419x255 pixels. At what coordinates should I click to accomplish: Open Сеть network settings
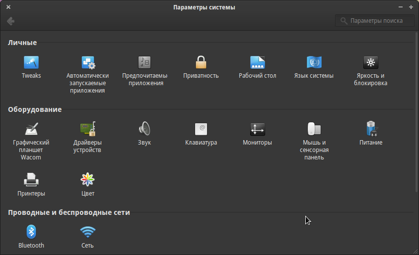pyautogui.click(x=88, y=232)
